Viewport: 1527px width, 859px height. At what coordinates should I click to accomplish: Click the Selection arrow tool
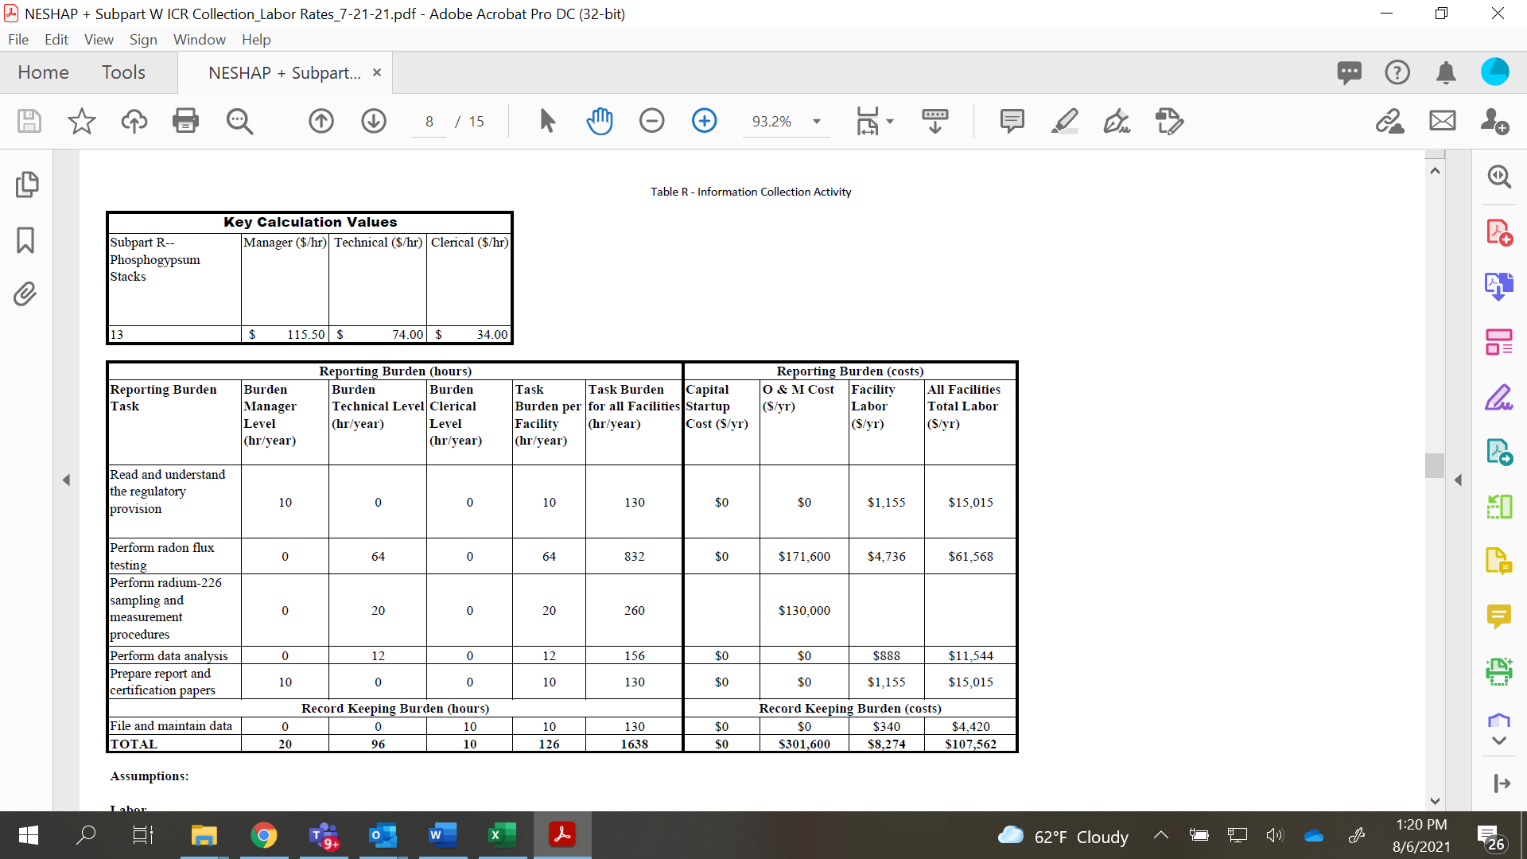pyautogui.click(x=547, y=121)
